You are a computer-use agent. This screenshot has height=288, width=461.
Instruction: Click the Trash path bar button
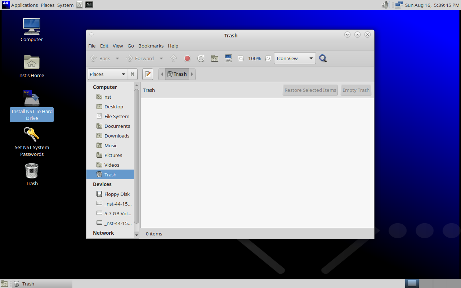pos(177,74)
